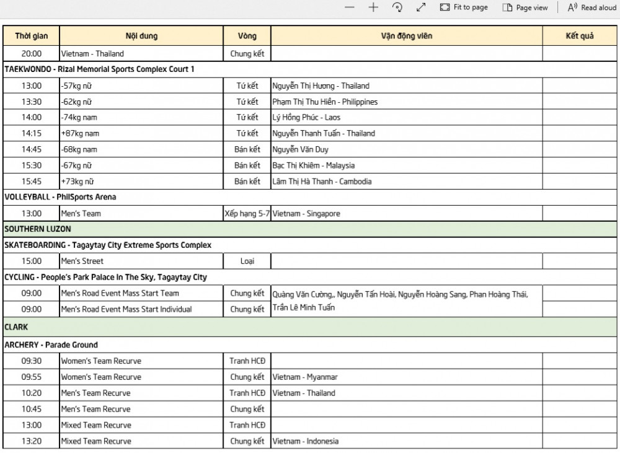Click the Fit to page button

(464, 7)
